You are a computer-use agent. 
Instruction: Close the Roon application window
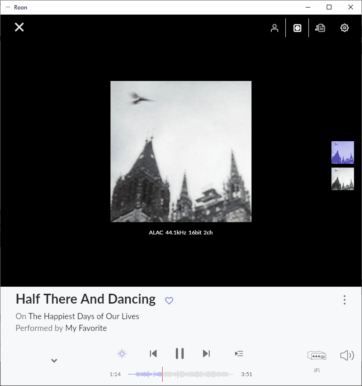(351, 8)
